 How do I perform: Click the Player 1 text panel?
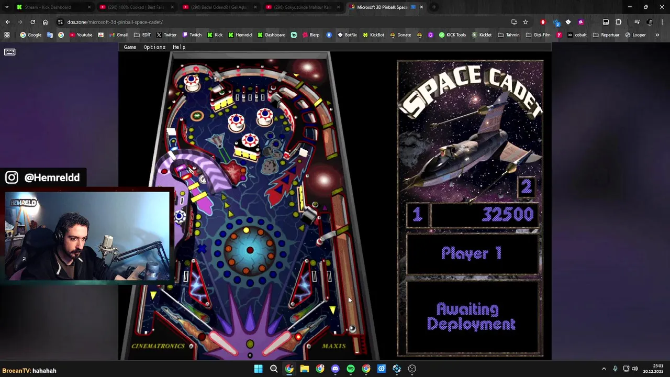(x=472, y=254)
